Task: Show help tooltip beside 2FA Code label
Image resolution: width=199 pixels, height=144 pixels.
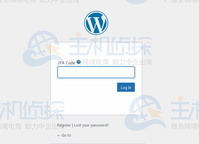Action: pyautogui.click(x=79, y=62)
